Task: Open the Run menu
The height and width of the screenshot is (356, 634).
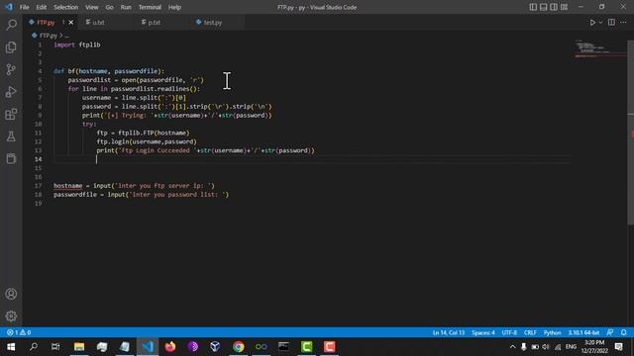Action: pyautogui.click(x=126, y=7)
